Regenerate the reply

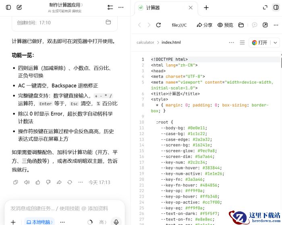[70, 182]
